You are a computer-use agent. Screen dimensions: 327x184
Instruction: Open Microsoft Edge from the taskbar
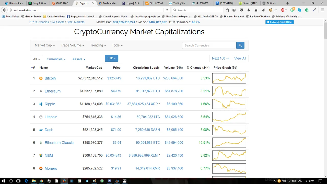[26, 181]
